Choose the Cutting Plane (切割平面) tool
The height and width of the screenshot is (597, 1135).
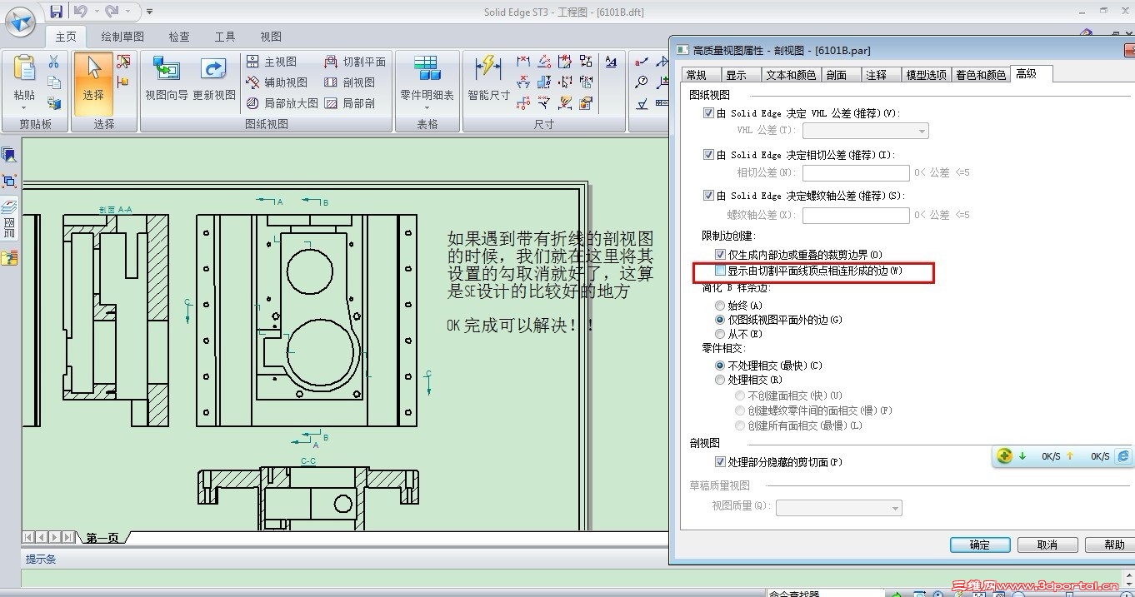355,62
